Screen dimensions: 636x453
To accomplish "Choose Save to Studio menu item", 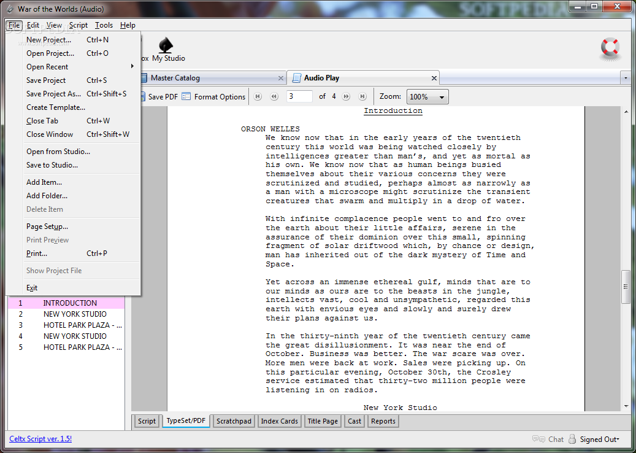I will tap(73, 165).
